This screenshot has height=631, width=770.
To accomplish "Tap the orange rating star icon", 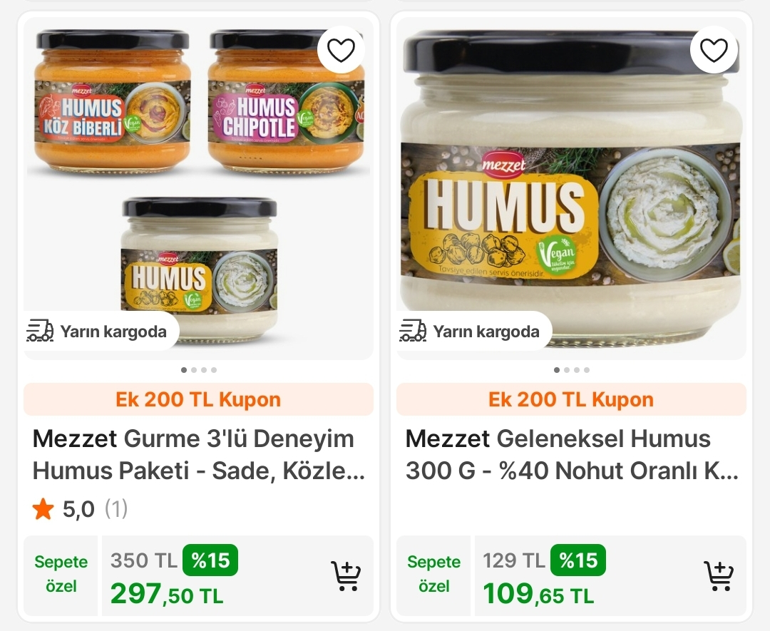I will point(43,509).
